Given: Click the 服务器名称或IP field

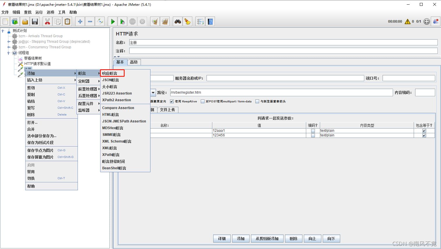Looking at the screenshot, I should (x=285, y=78).
